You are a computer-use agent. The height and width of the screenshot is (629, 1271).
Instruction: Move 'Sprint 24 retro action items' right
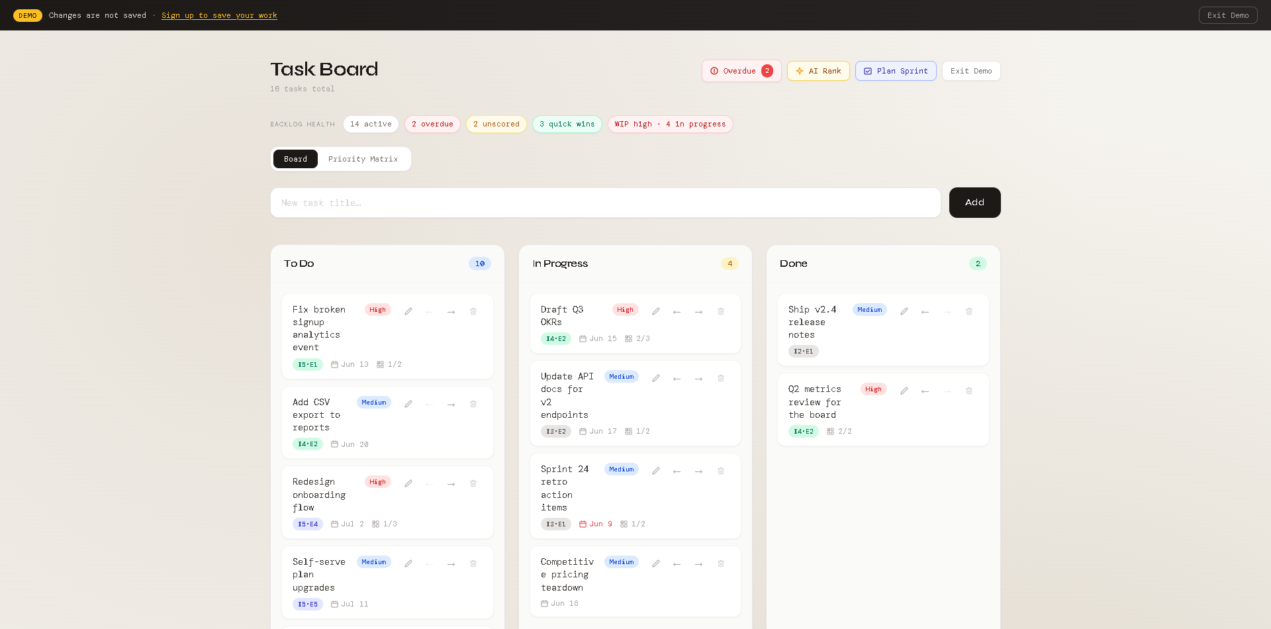coord(698,471)
